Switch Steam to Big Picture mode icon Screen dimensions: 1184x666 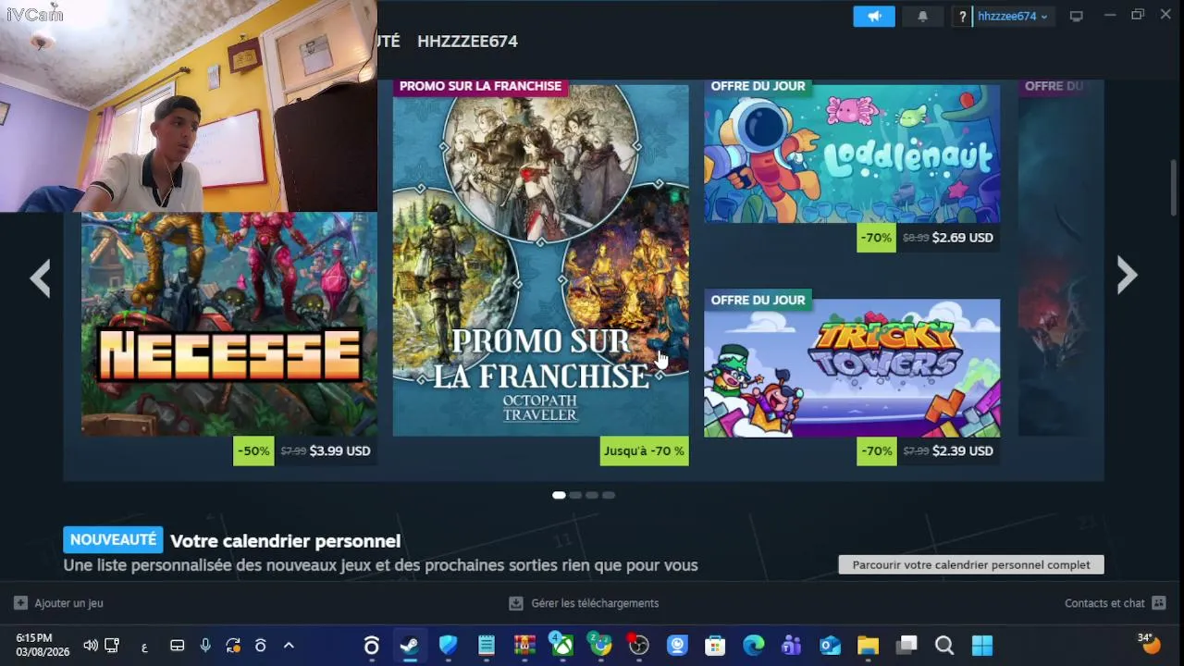click(x=1076, y=16)
